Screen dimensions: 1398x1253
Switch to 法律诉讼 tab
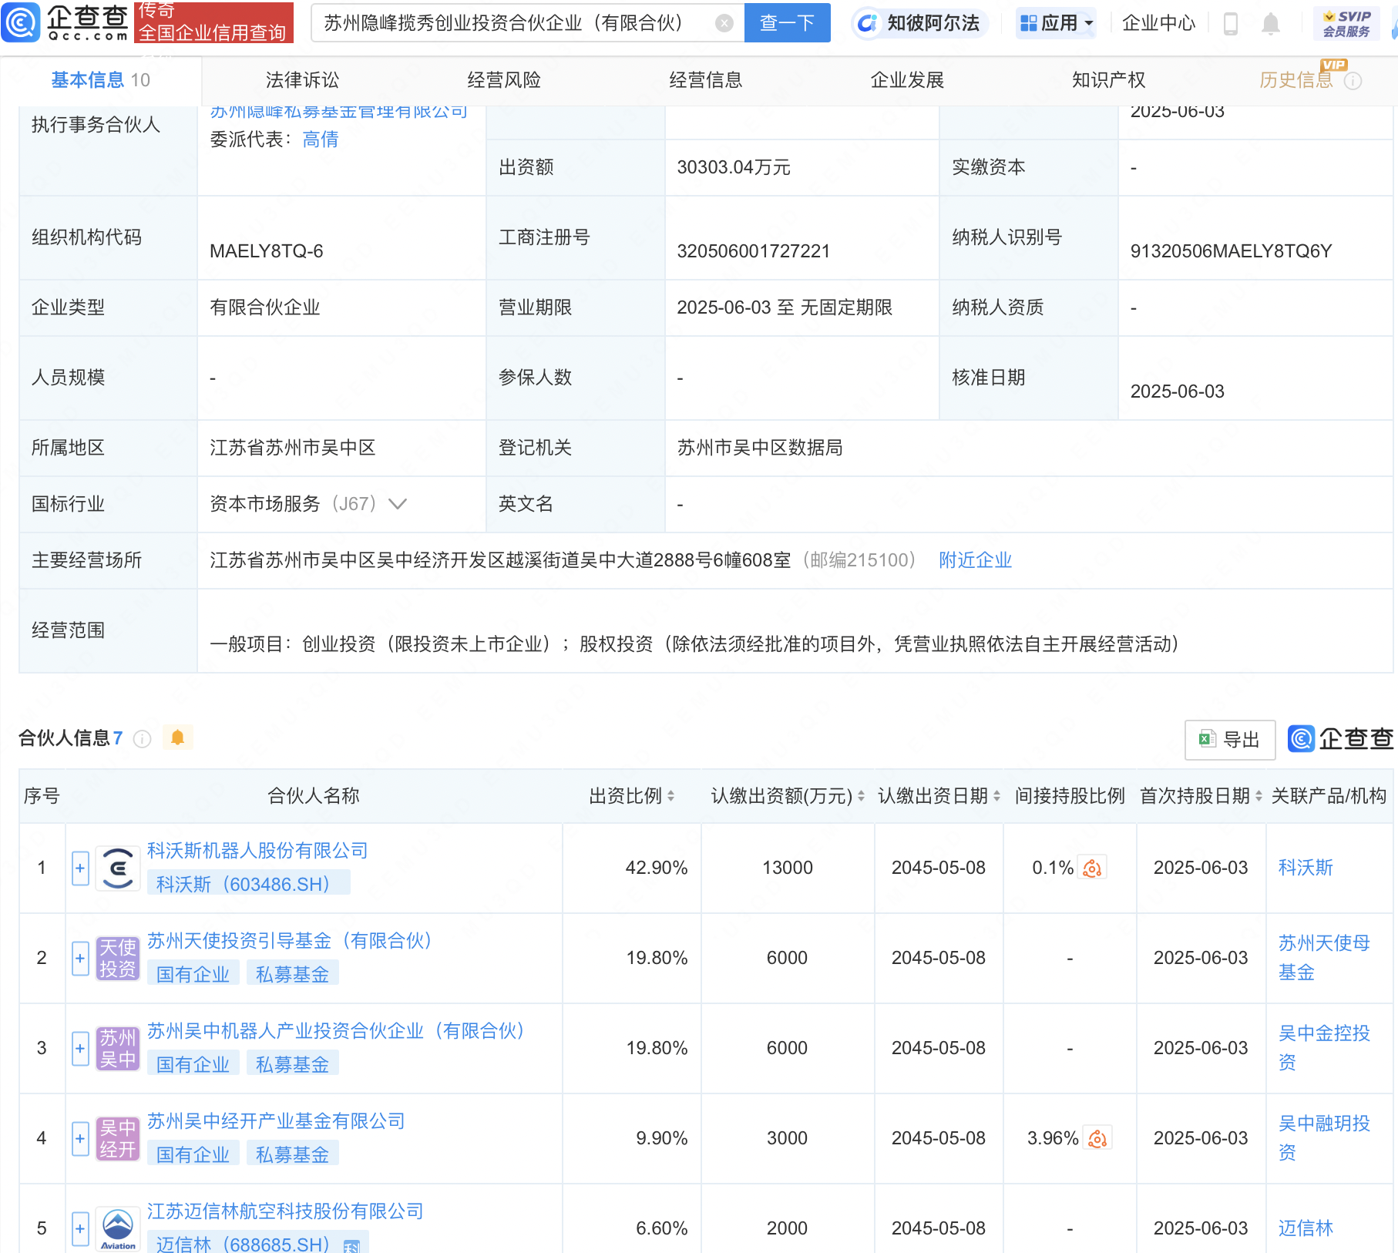(302, 80)
